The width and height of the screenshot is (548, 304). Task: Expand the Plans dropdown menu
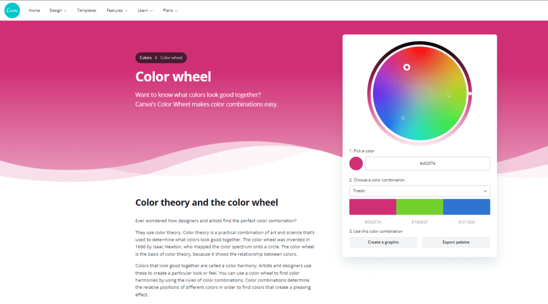(170, 11)
